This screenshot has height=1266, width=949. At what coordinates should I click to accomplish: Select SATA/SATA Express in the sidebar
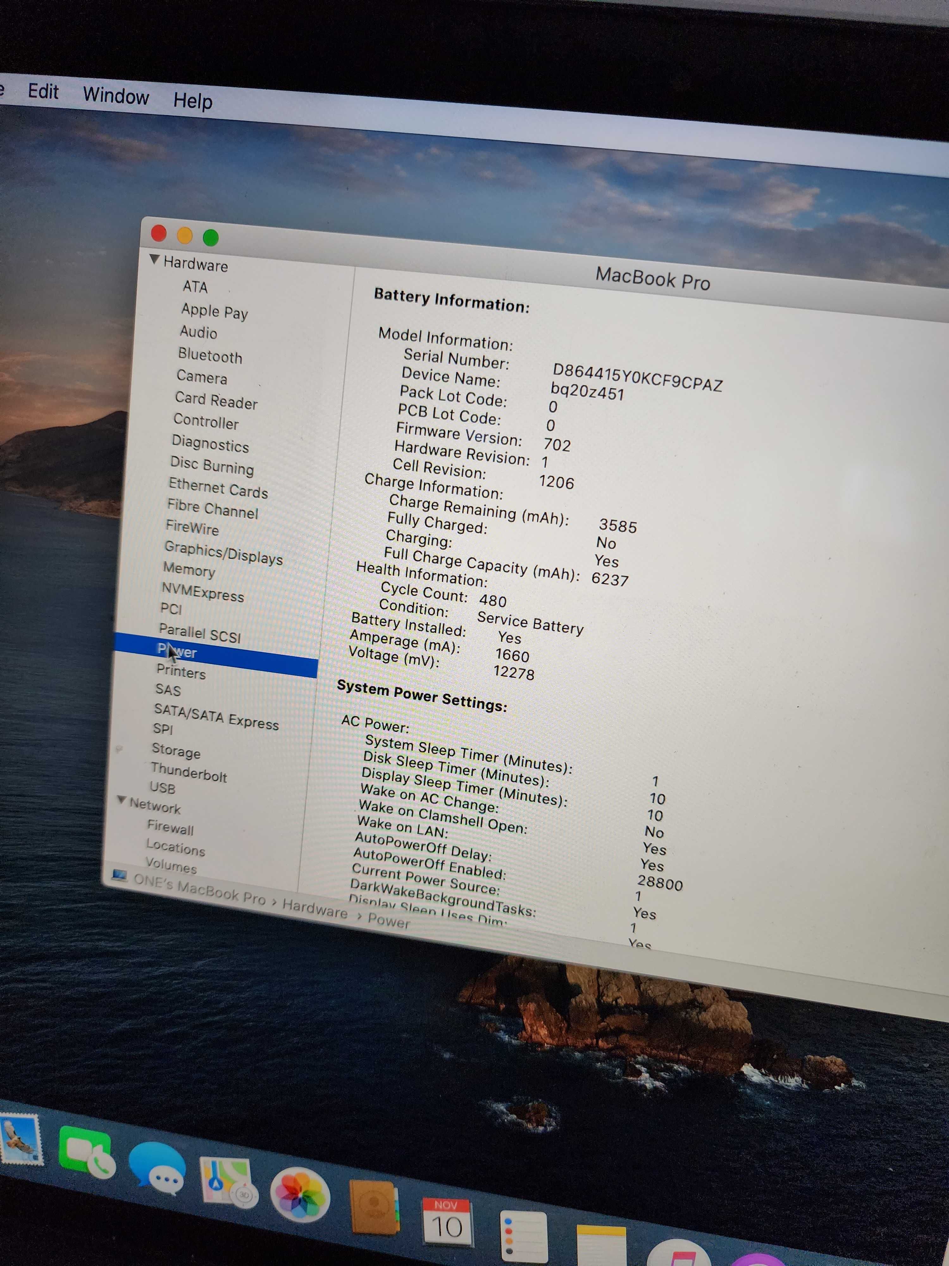pos(216,717)
